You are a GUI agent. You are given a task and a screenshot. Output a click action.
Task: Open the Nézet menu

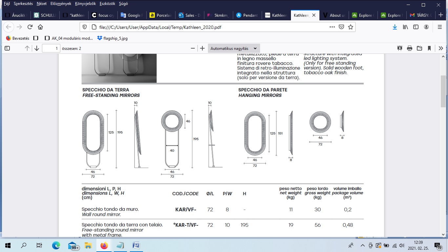coord(42,4)
